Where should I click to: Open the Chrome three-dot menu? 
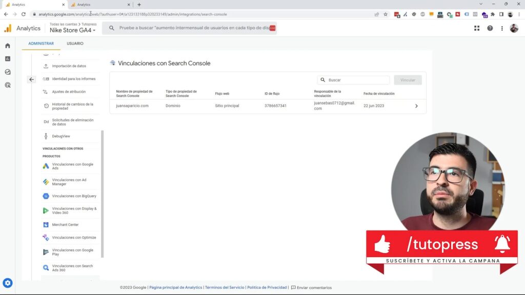pyautogui.click(x=519, y=14)
